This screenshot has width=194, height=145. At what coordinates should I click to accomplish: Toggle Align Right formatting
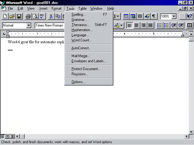[x=143, y=25]
